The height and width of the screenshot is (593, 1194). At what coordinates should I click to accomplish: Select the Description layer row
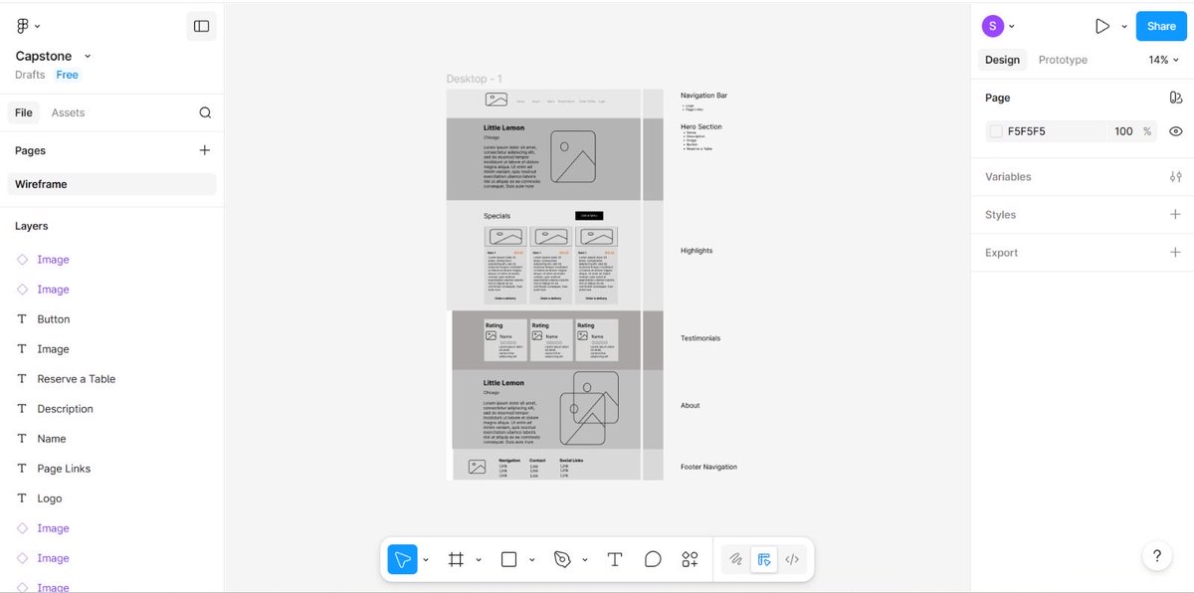[111, 409]
